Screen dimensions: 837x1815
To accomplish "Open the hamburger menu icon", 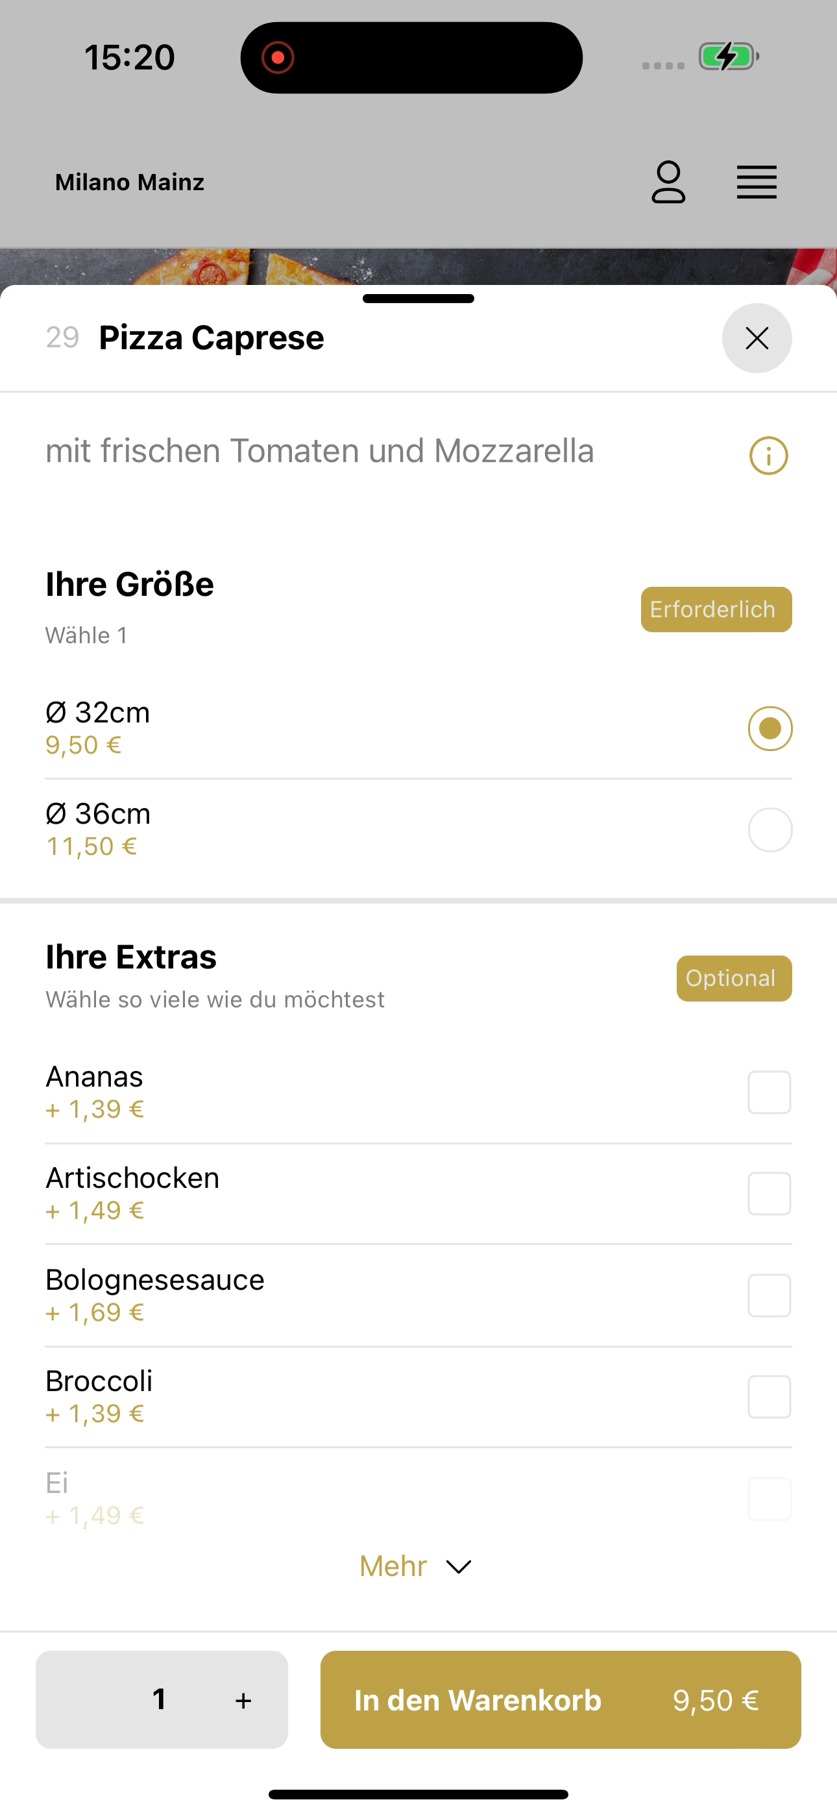I will point(757,182).
